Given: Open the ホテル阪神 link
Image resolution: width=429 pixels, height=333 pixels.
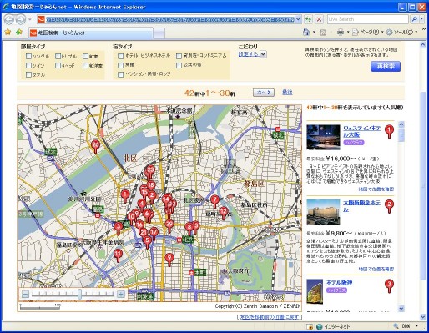Looking at the screenshot, I should click(339, 282).
